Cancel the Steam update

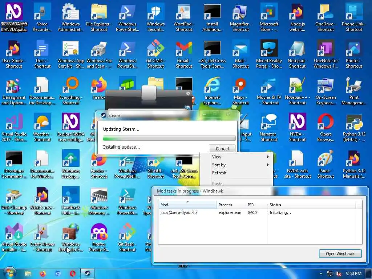pyautogui.click(x=222, y=149)
